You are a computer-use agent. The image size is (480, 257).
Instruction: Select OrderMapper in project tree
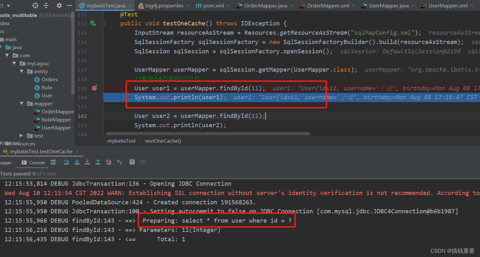(x=54, y=112)
